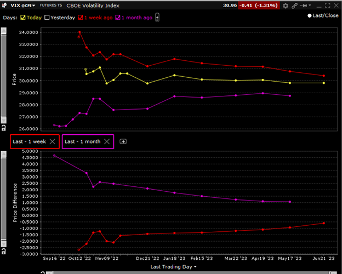Click the difference chart scroll-down arrow
342x274 pixels.
click(4, 243)
